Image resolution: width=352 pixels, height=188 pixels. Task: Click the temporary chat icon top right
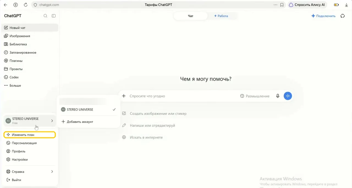click(x=343, y=16)
